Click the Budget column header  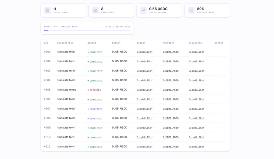coord(116,43)
